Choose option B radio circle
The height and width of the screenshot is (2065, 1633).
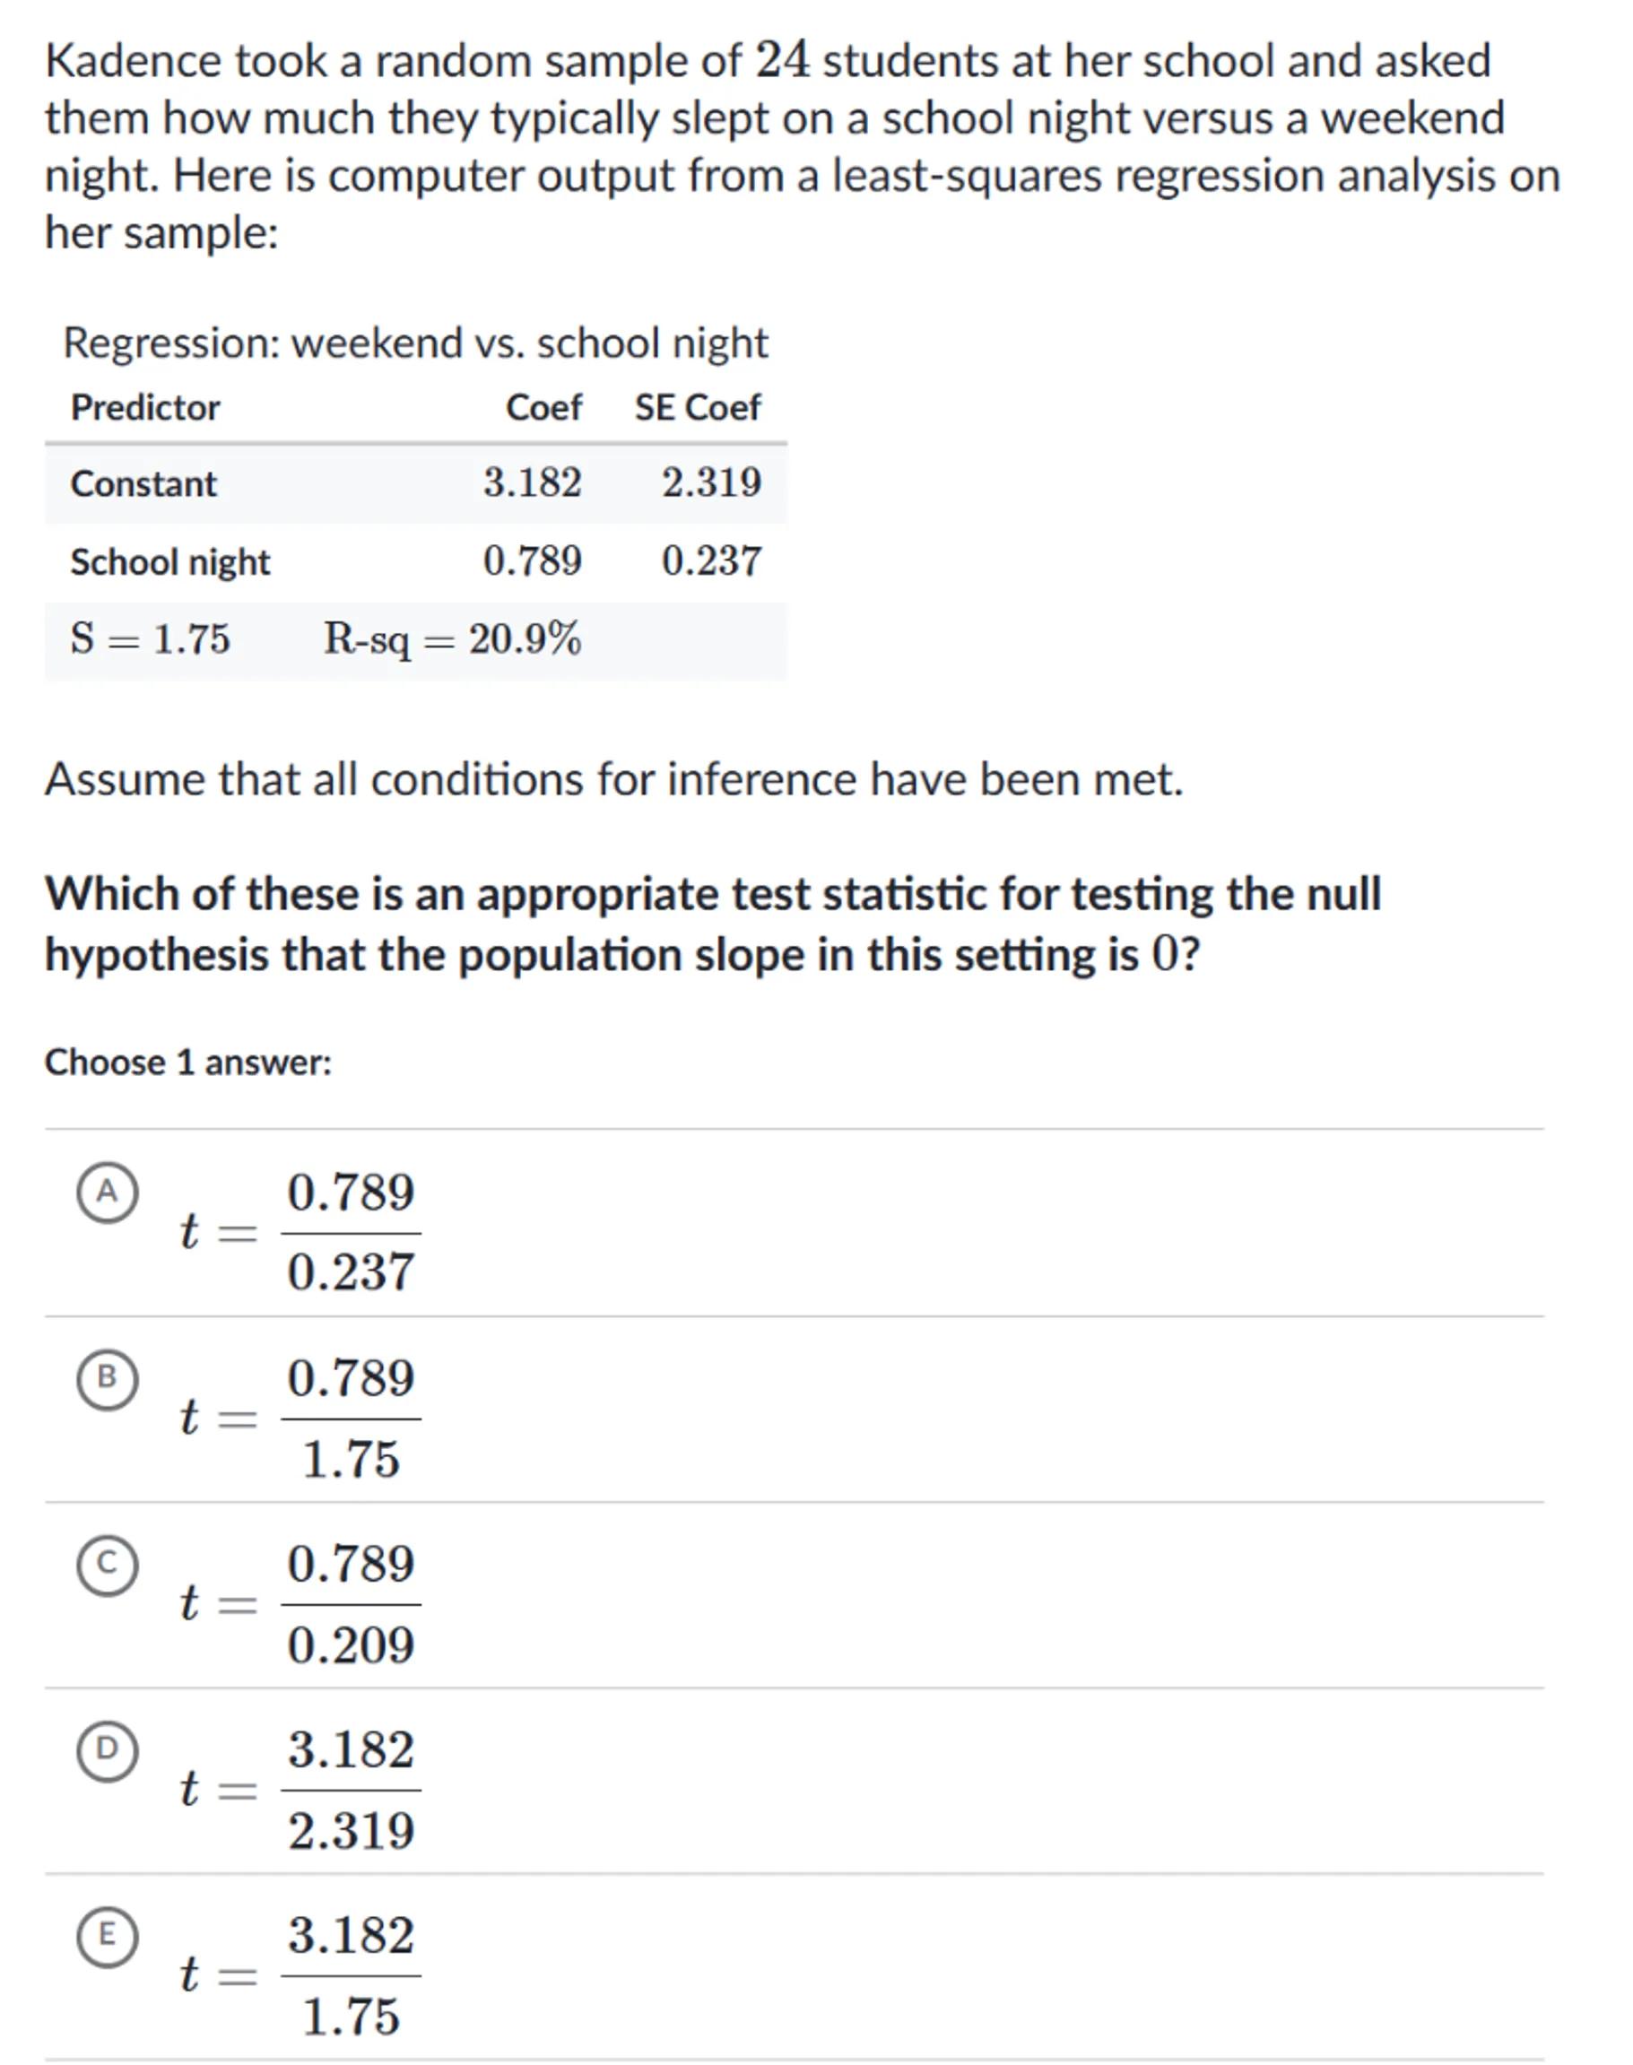tap(107, 1378)
